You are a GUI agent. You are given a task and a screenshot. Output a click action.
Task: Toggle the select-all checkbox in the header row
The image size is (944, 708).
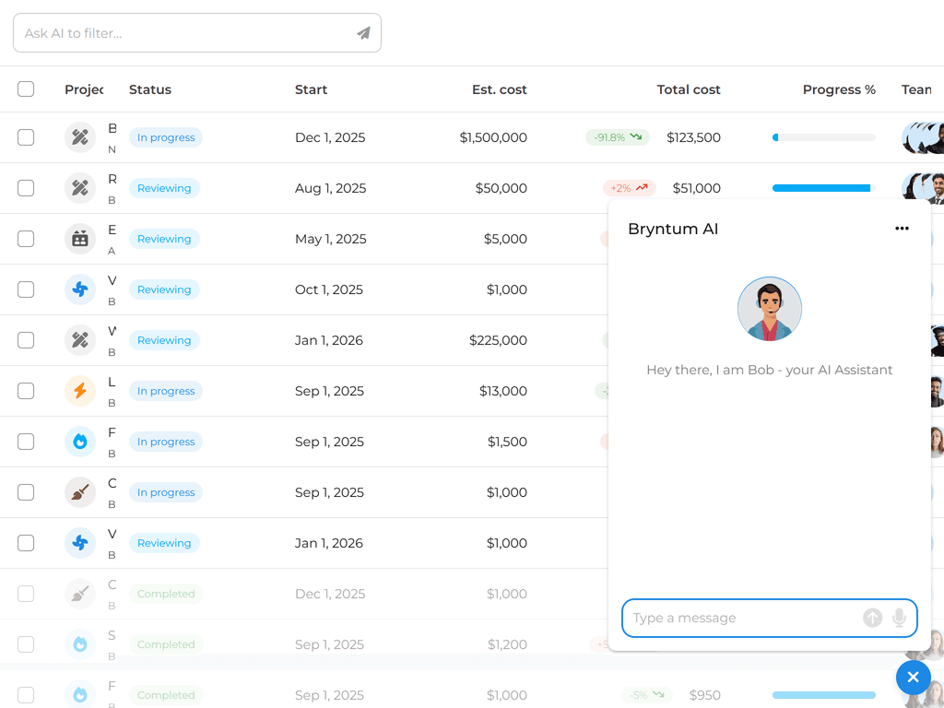point(26,88)
